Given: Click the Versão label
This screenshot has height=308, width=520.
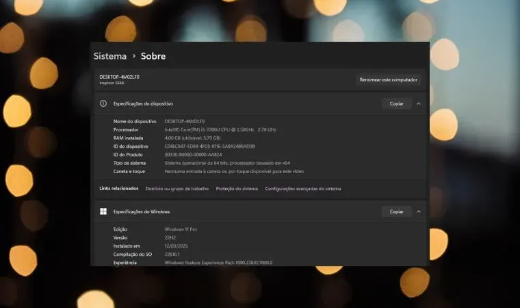Looking at the screenshot, I should coord(120,238).
